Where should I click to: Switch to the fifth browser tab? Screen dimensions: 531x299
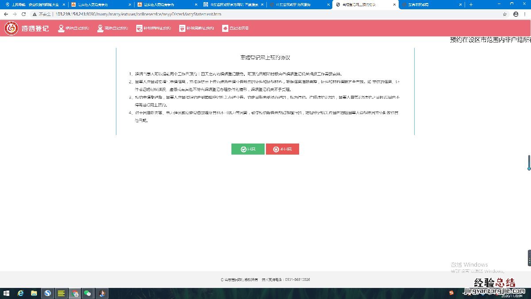point(299,4)
